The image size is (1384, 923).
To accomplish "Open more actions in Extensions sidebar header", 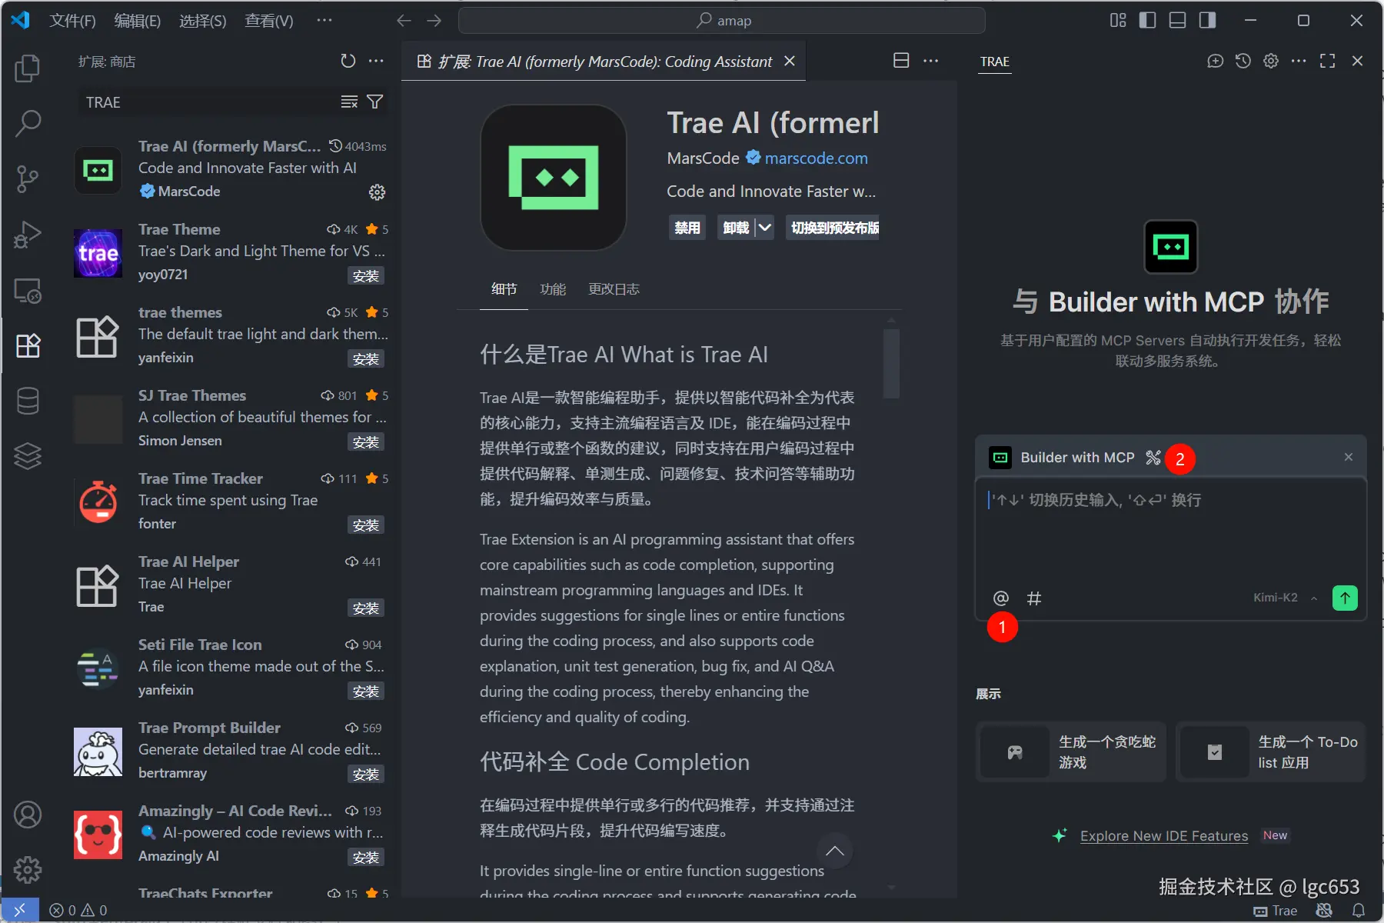I will click(x=376, y=61).
